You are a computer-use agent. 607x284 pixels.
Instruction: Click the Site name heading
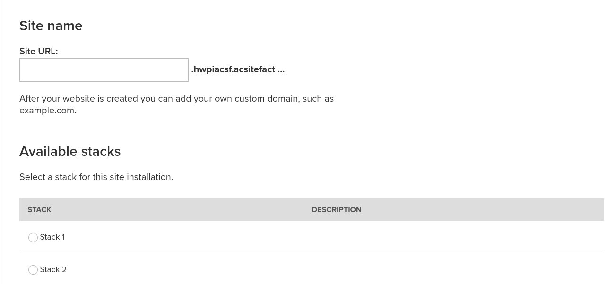click(51, 26)
